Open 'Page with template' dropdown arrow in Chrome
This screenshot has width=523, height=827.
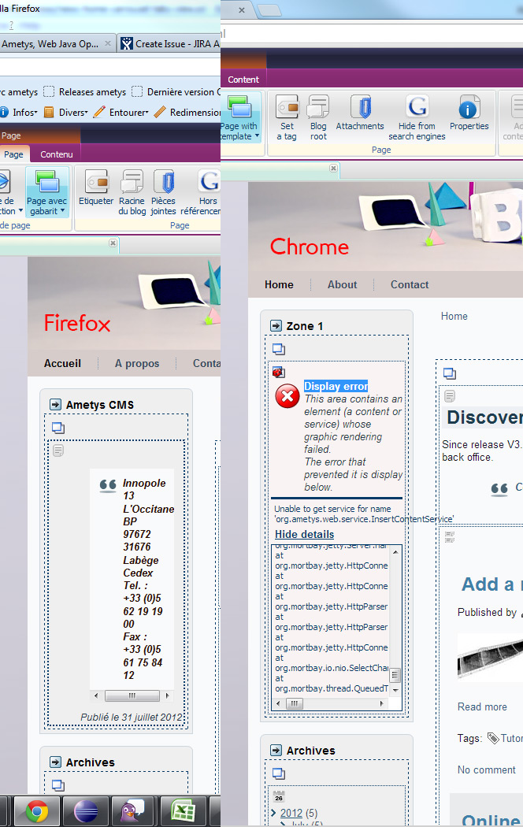click(x=258, y=136)
